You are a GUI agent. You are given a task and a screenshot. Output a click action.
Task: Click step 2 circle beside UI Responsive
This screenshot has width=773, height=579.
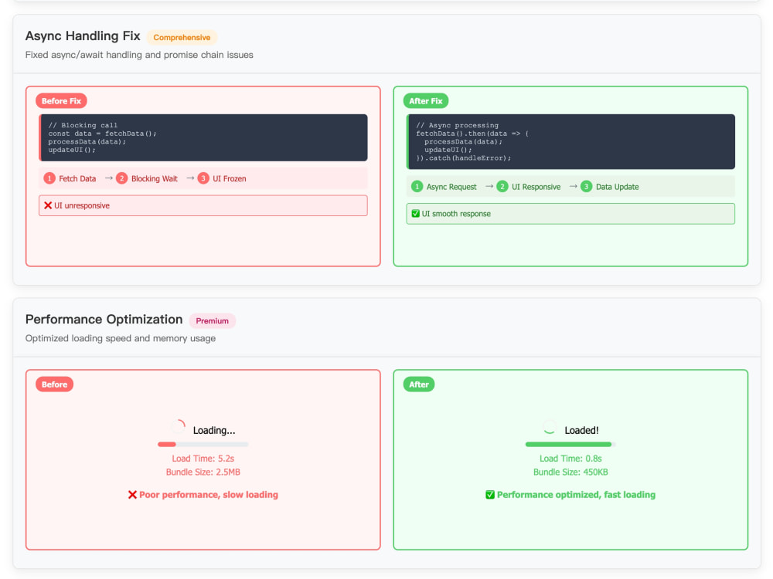(x=502, y=187)
